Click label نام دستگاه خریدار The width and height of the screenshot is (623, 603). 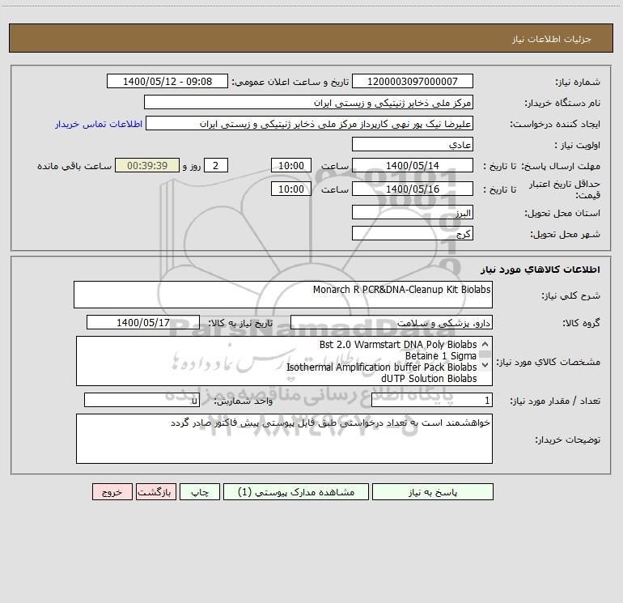(562, 103)
